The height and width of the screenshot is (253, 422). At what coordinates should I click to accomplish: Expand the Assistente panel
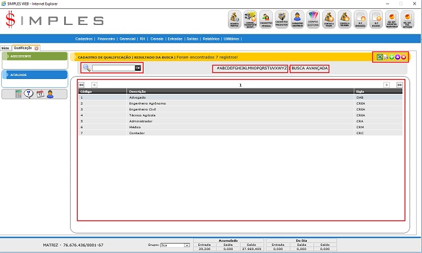coord(34,56)
